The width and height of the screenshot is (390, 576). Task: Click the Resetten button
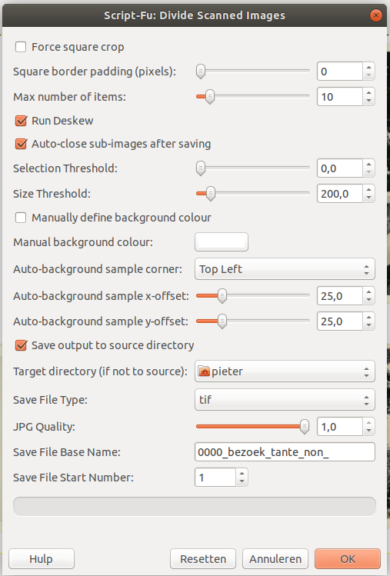pos(203,559)
